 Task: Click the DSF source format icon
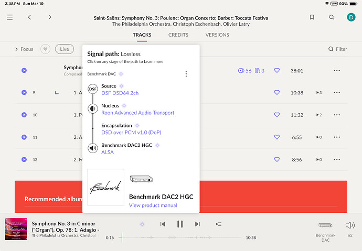pos(93,89)
